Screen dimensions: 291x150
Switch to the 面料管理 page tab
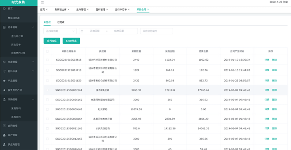click(x=101, y=9)
